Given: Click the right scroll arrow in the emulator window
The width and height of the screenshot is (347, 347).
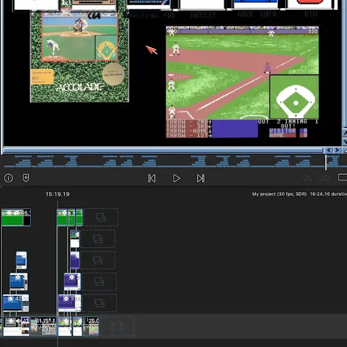Looking at the screenshot, I should (x=337, y=150).
